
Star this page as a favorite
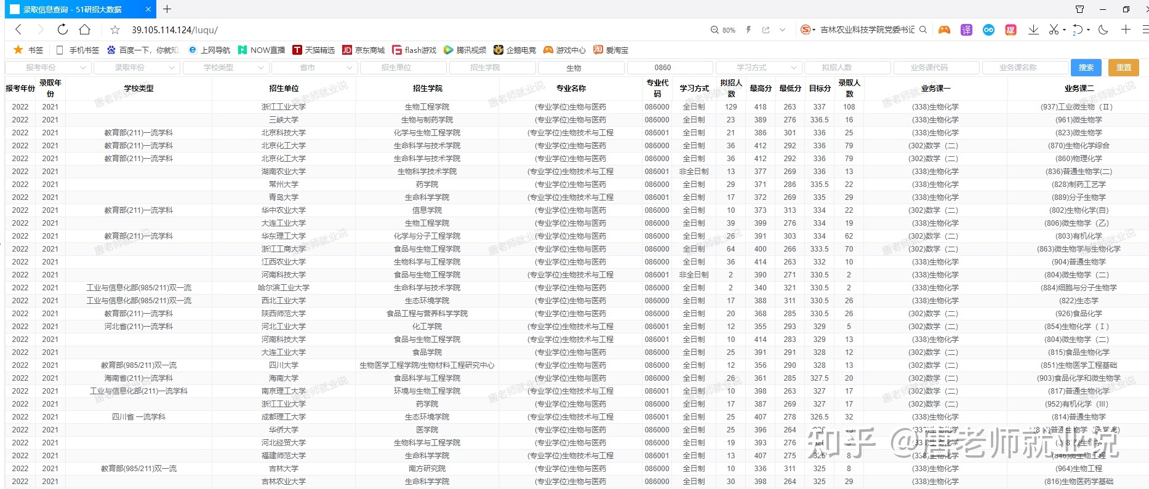pyautogui.click(x=115, y=30)
